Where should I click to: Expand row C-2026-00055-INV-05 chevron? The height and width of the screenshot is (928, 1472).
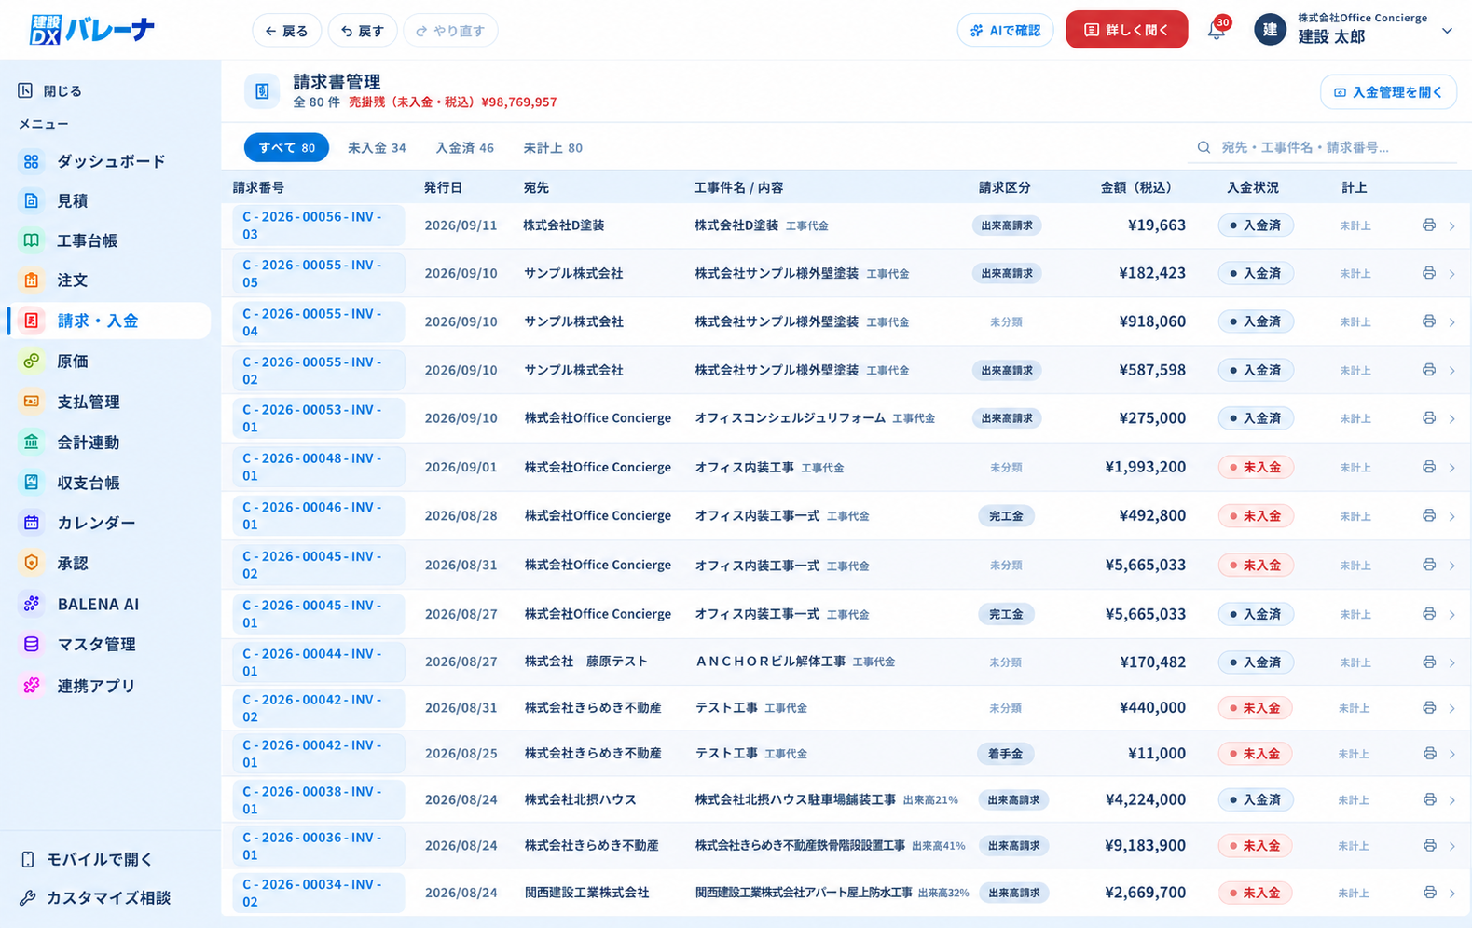1452,274
